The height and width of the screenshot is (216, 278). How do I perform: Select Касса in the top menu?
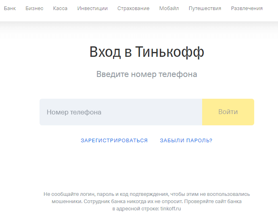(60, 8)
